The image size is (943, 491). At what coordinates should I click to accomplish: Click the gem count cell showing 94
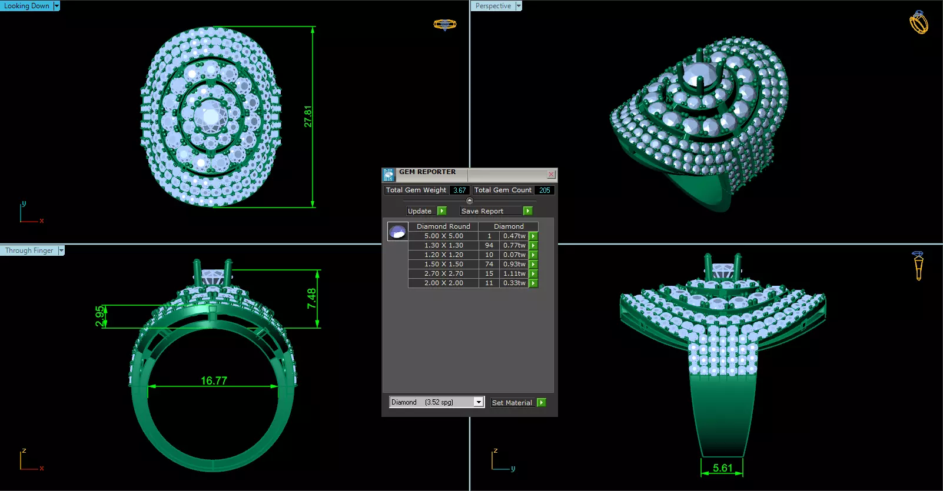[489, 246]
